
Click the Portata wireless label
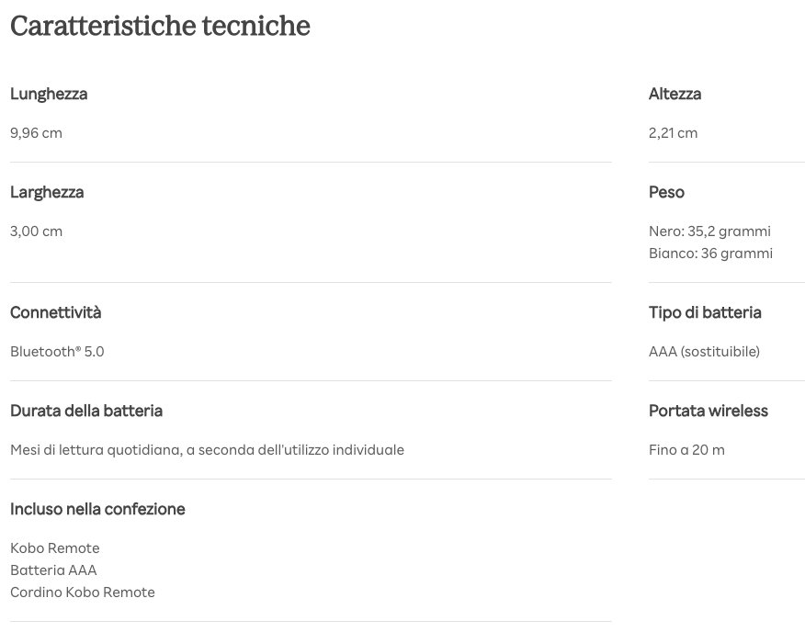click(x=708, y=411)
